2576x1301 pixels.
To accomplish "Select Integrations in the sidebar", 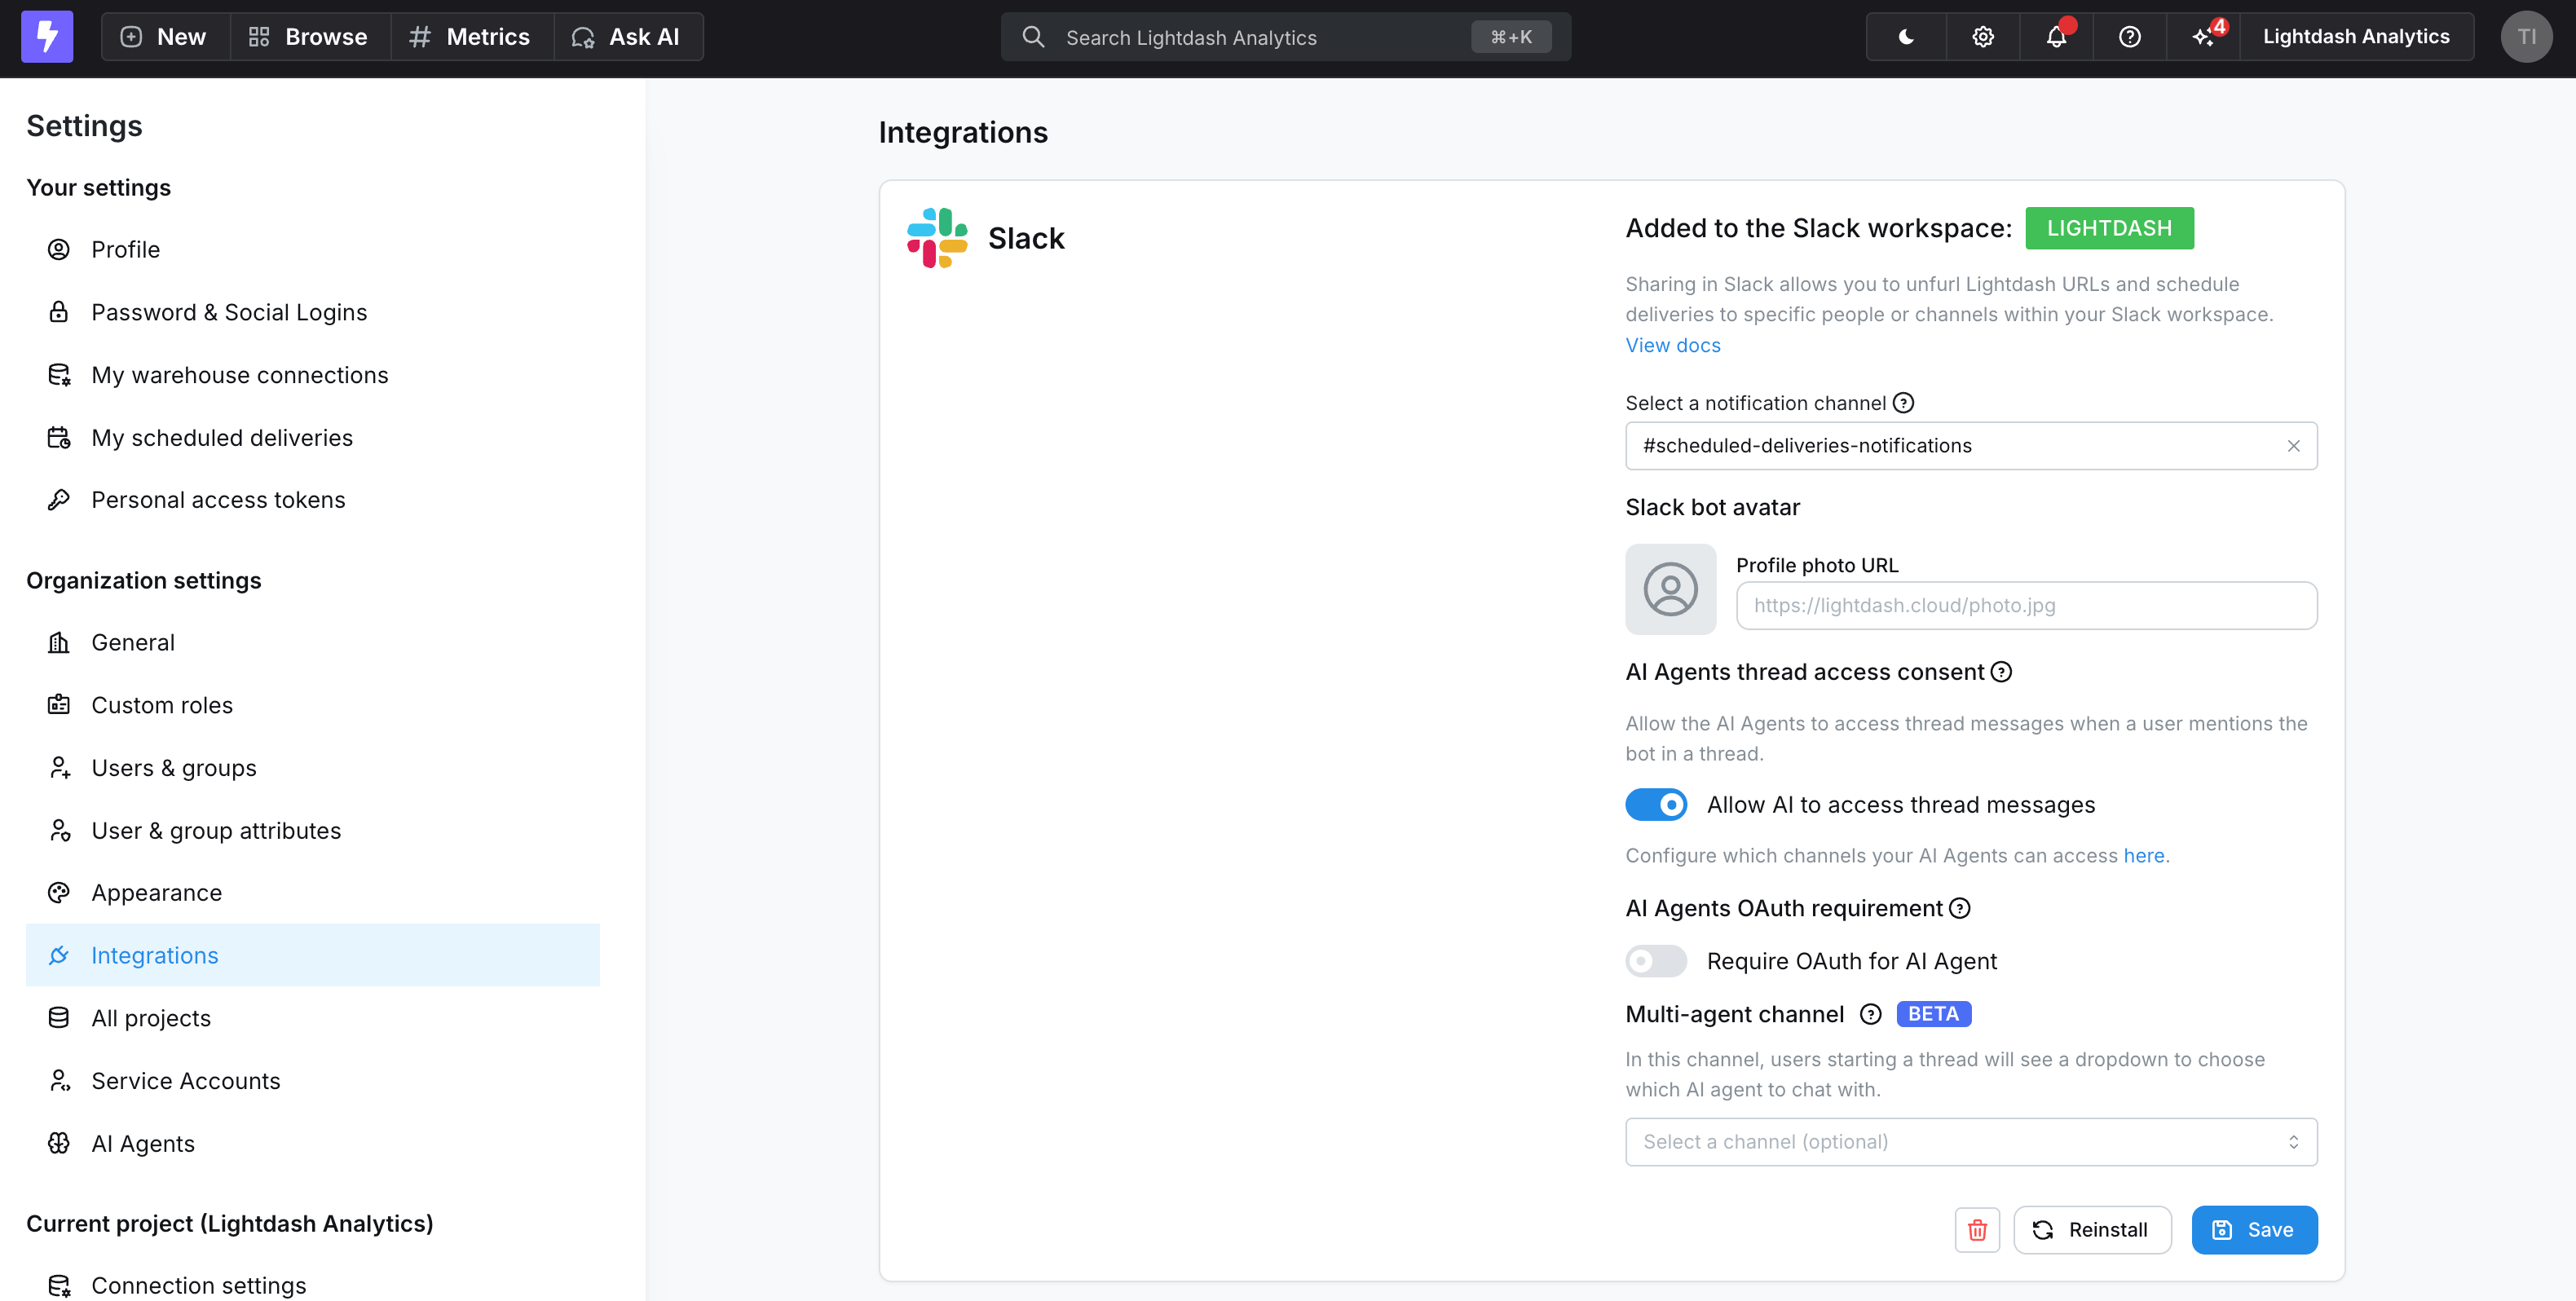I will 312,955.
